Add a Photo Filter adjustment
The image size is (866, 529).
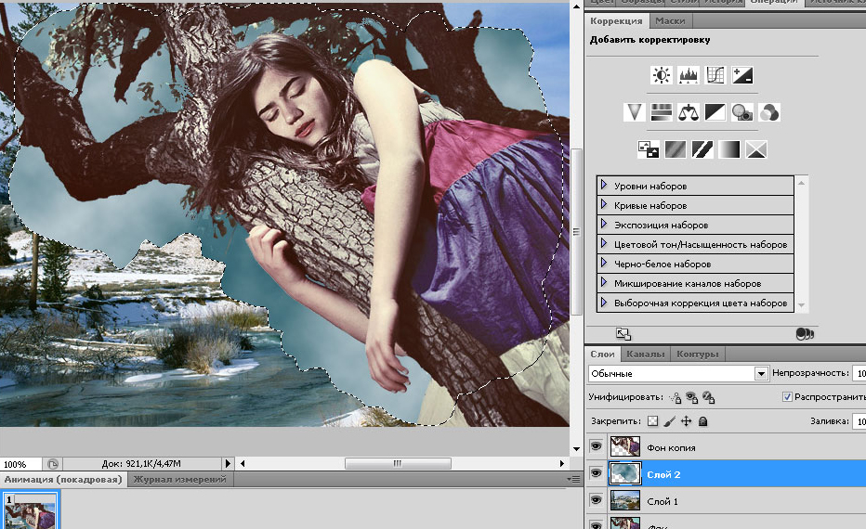pyautogui.click(x=742, y=112)
